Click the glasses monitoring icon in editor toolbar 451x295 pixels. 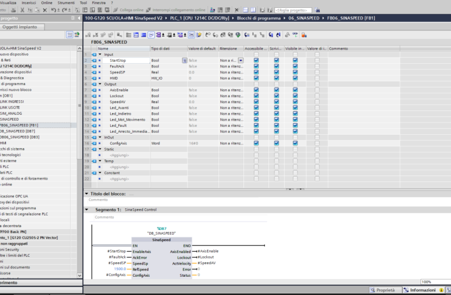point(295,35)
